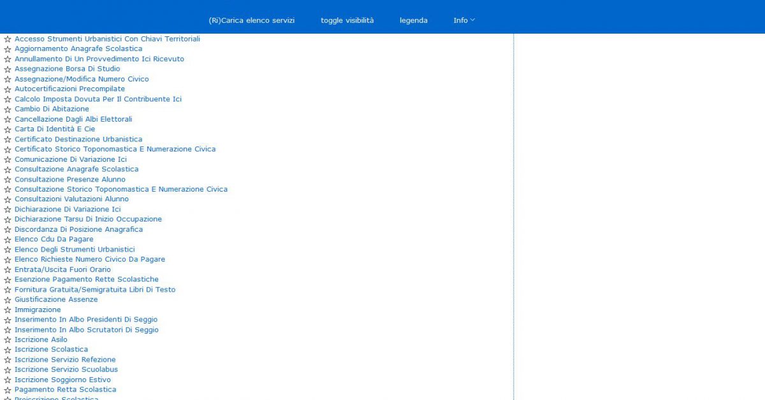The height and width of the screenshot is (400, 765).
Task: Star Entrata/Uscita Fuori Orario
Action: 8,269
